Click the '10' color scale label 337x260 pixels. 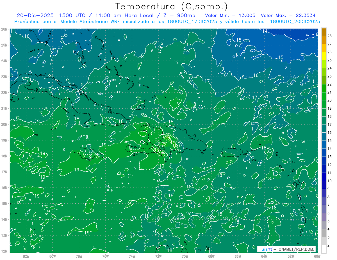click(x=329, y=181)
